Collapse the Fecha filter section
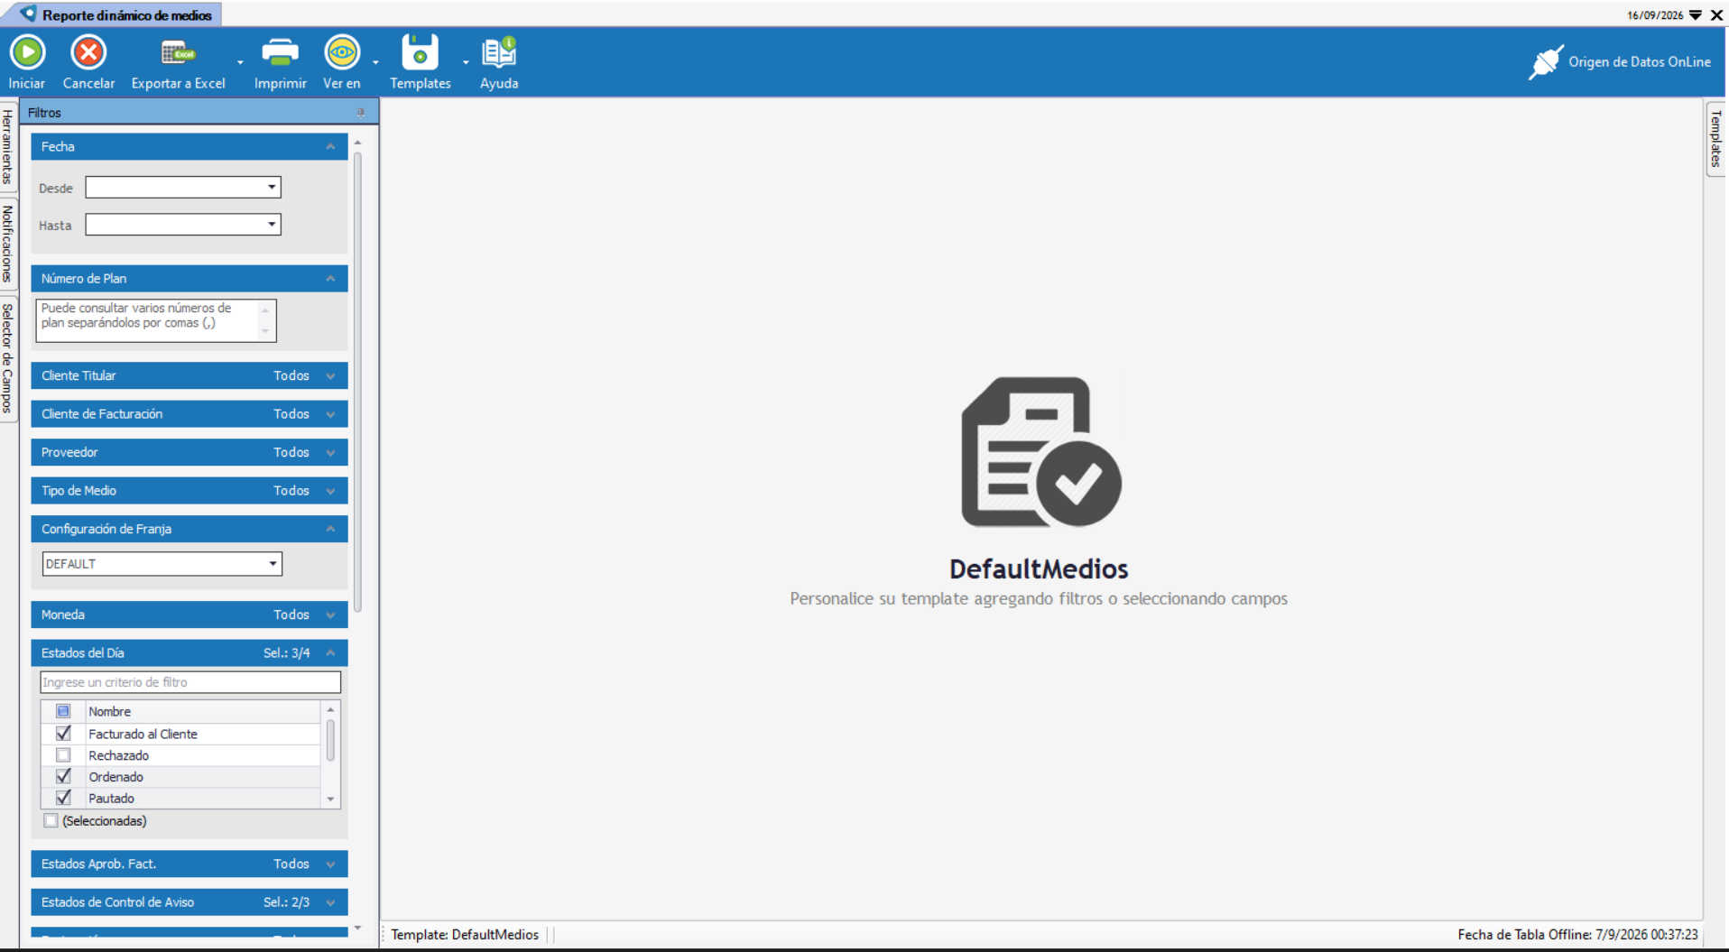This screenshot has width=1729, height=952. click(x=330, y=146)
